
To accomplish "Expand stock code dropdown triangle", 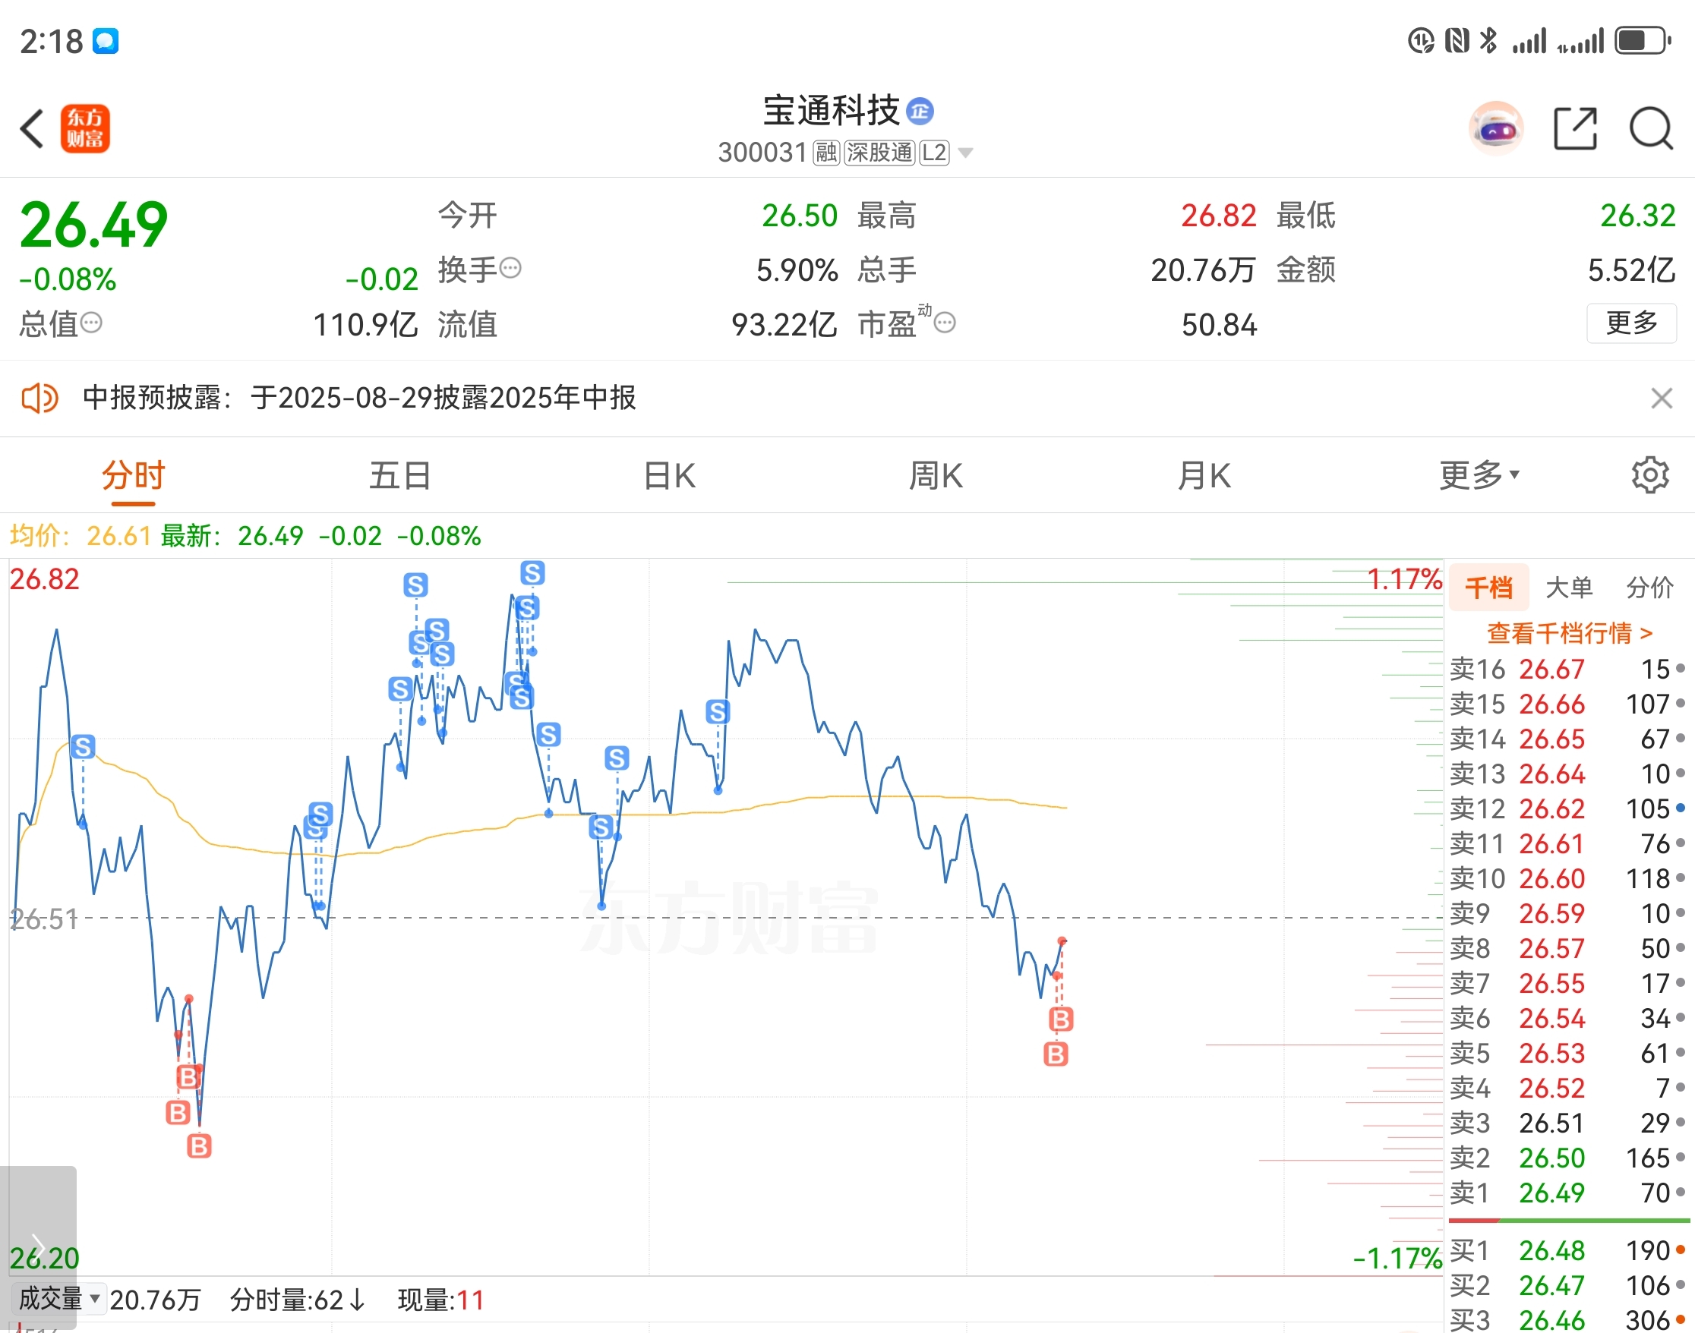I will (966, 153).
